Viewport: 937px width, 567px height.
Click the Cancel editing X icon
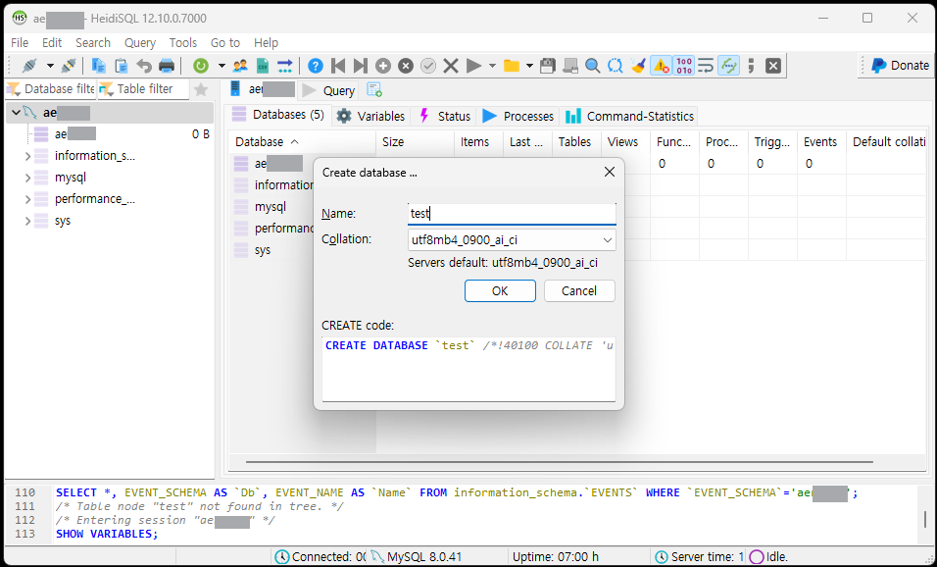tap(451, 65)
